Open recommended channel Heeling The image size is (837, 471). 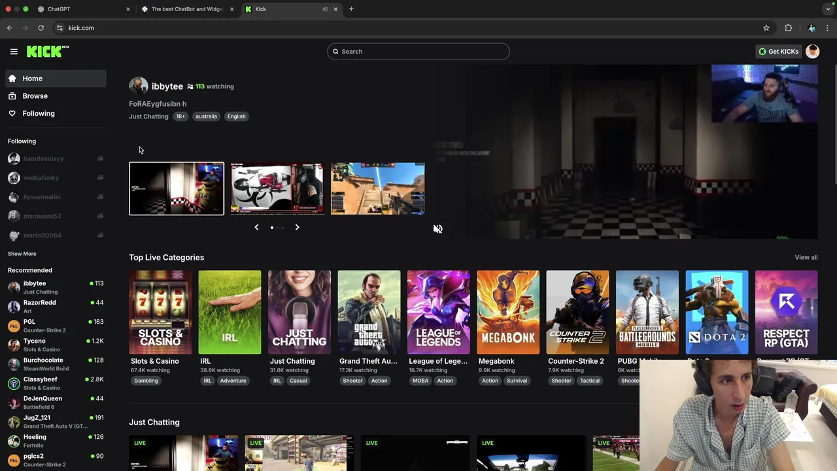(55, 441)
